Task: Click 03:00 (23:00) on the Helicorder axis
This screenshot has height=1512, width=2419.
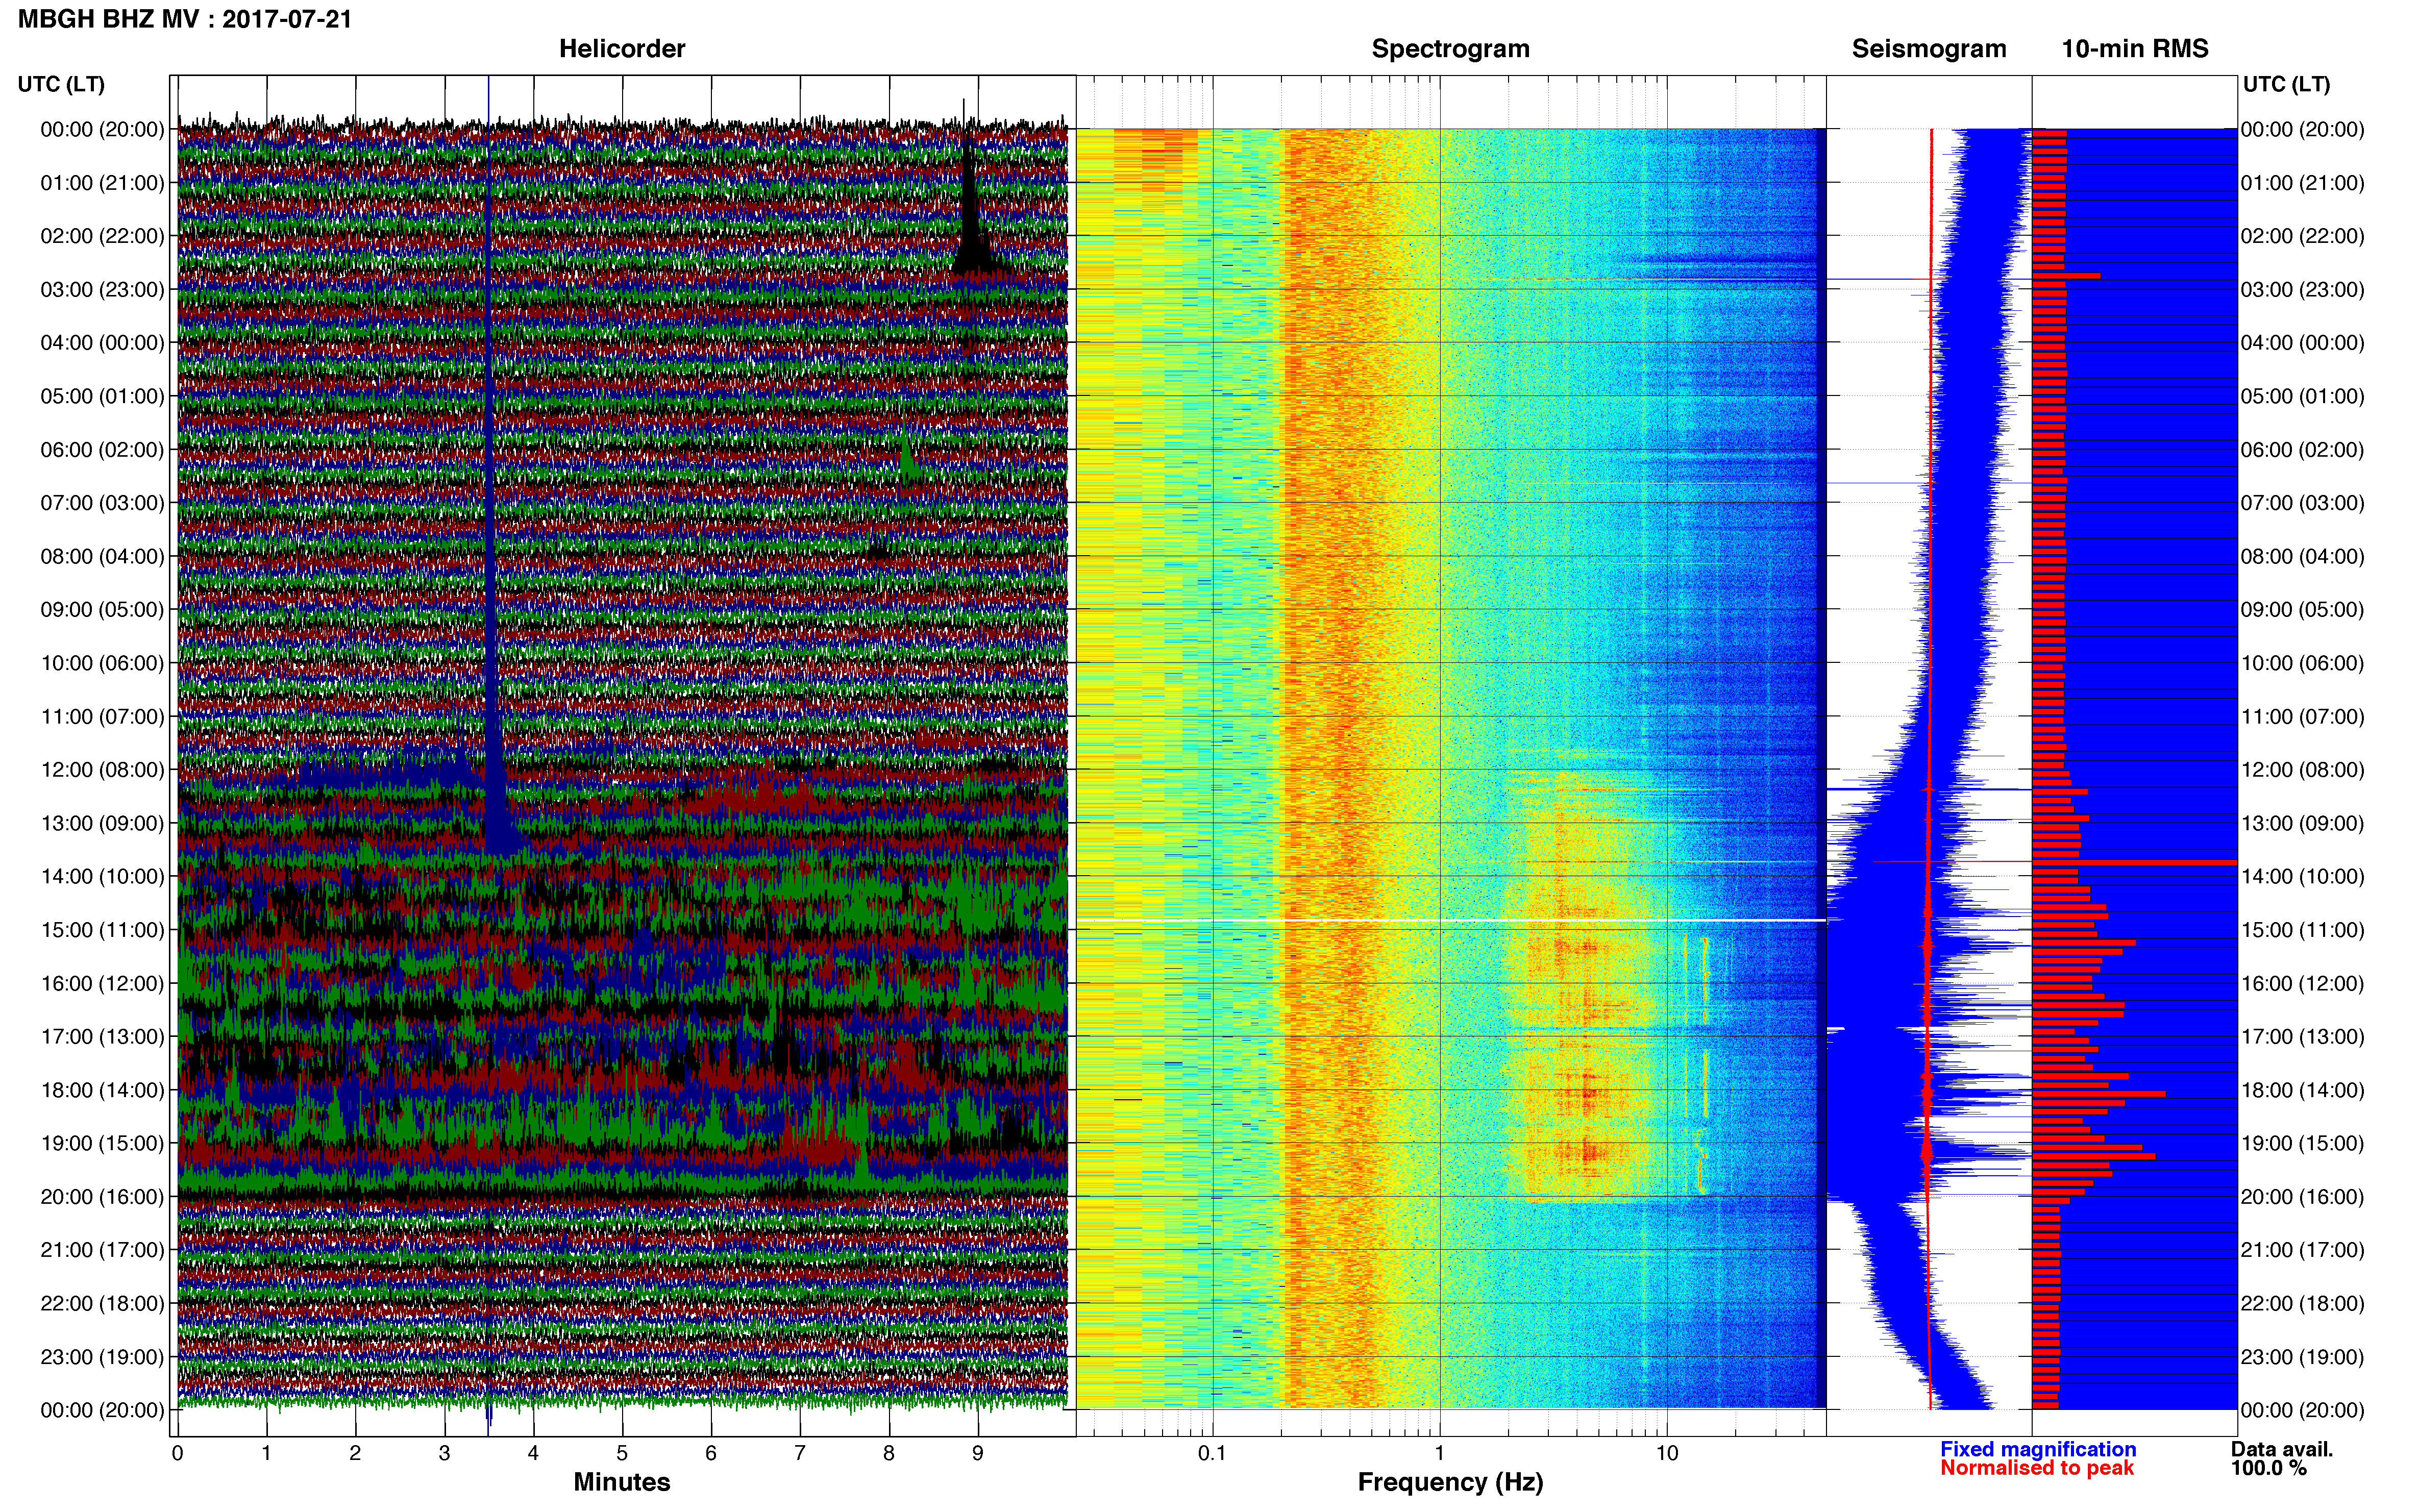Action: click(102, 290)
